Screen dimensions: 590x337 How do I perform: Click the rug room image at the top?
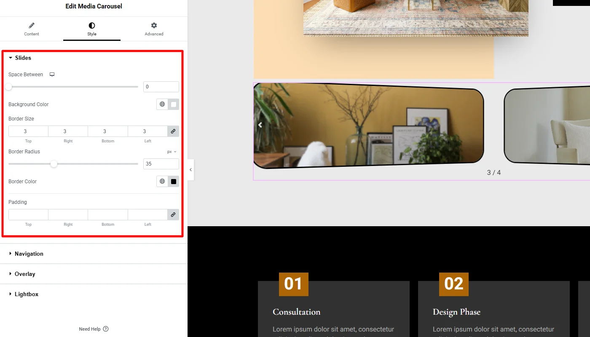point(416,18)
